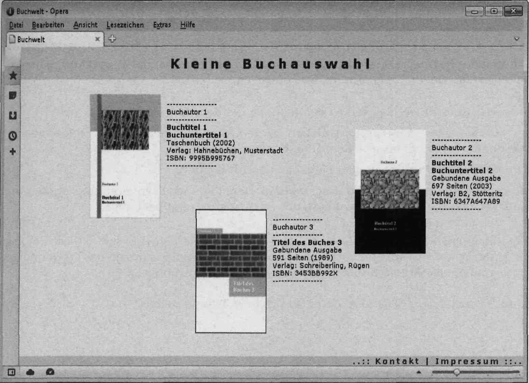The width and height of the screenshot is (529, 383).
Task: Click the Opera Link cloud icon
Action: (x=30, y=372)
